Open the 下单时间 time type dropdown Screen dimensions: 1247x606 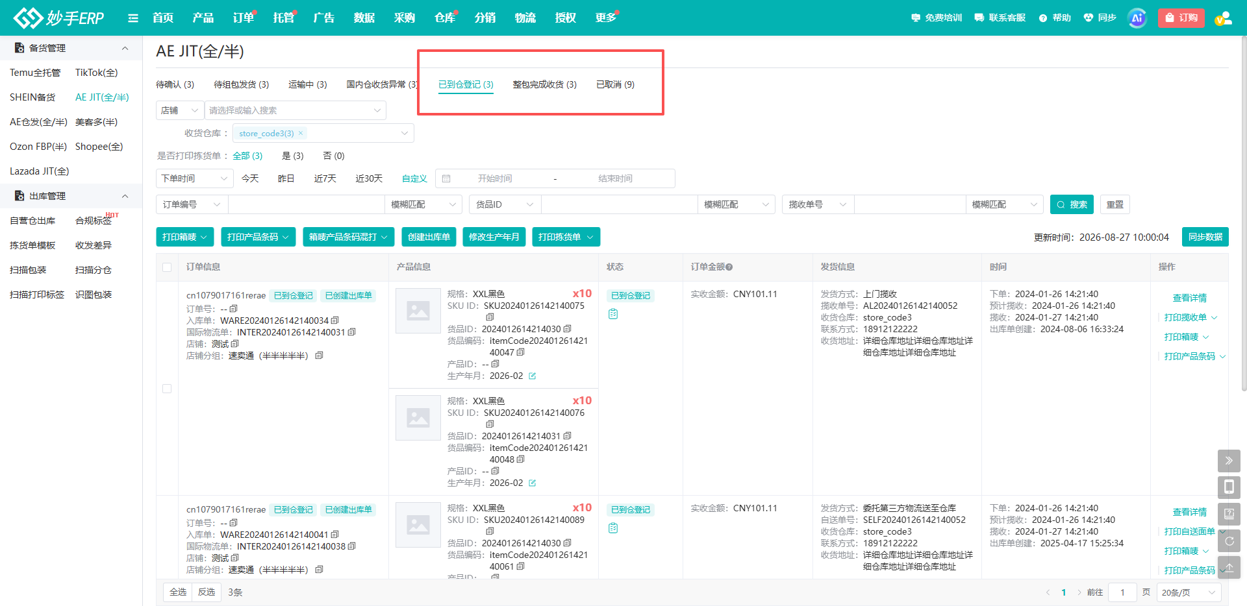195,178
